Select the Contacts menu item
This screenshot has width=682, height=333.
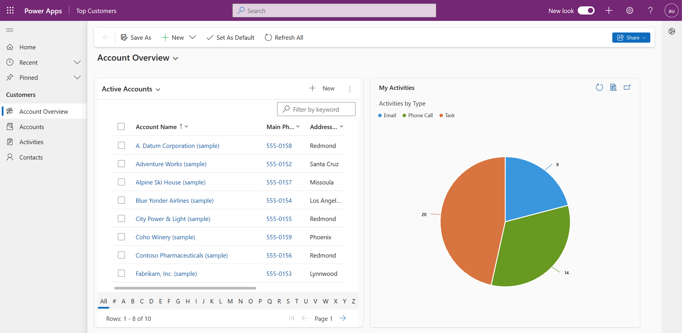[31, 157]
